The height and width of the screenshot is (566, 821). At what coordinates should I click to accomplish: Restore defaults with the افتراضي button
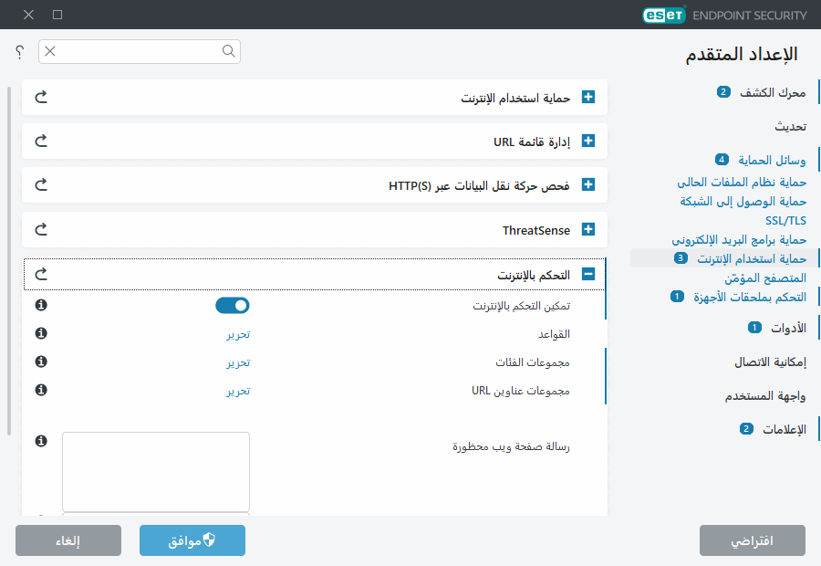click(753, 540)
